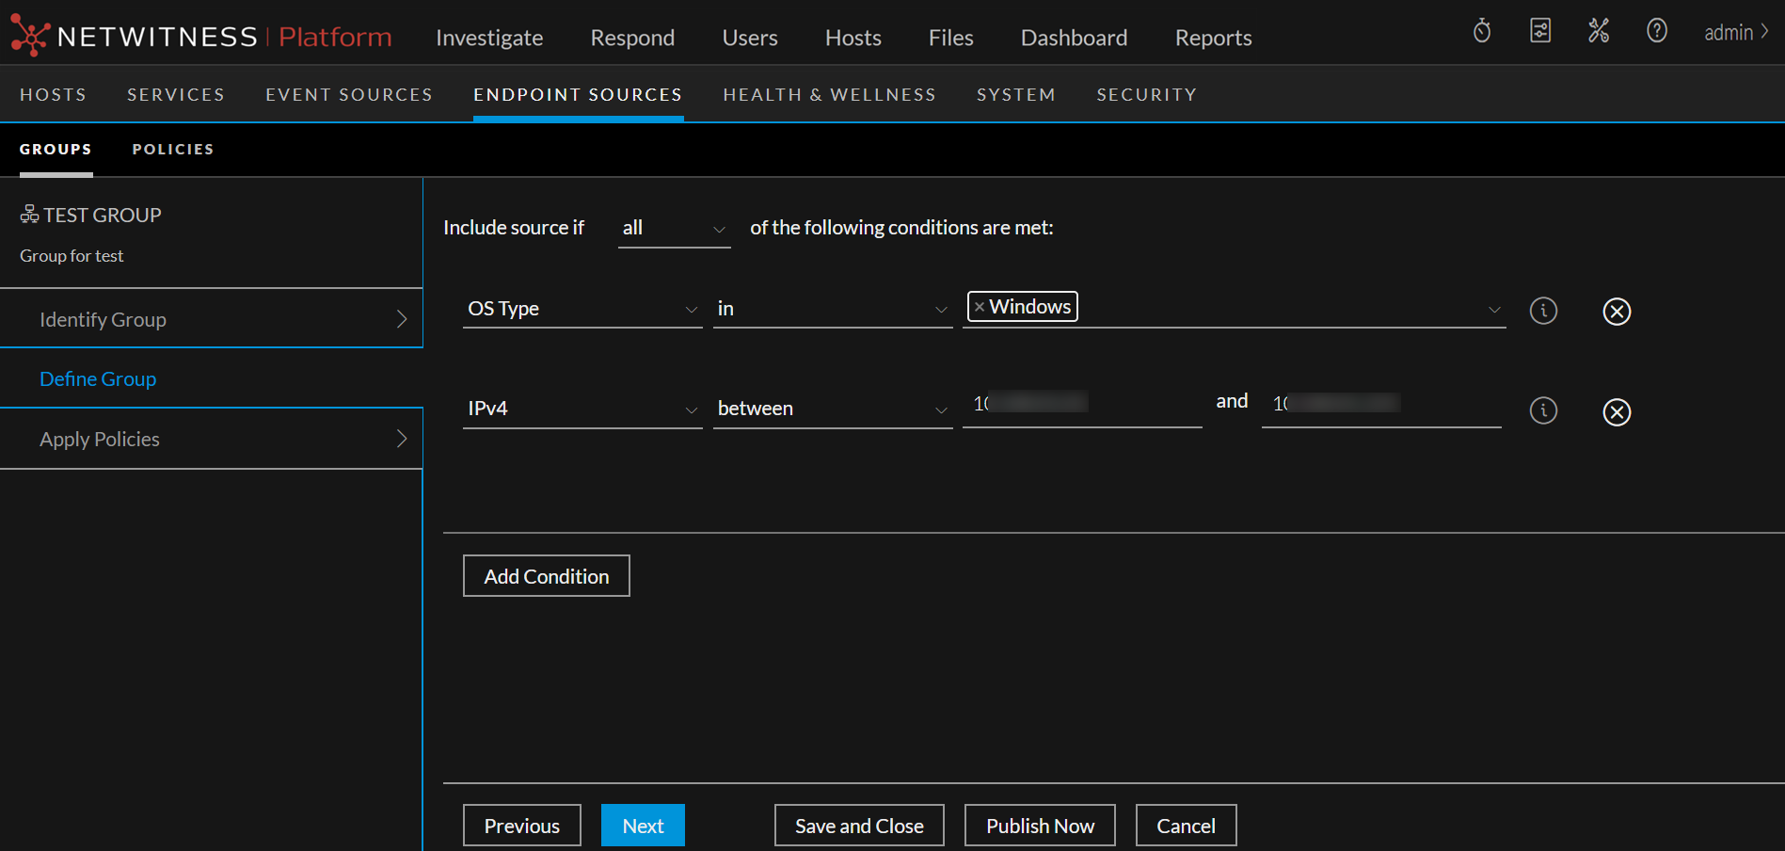1785x851 pixels.
Task: Open the 'all' conditions match dropdown
Action: click(674, 229)
